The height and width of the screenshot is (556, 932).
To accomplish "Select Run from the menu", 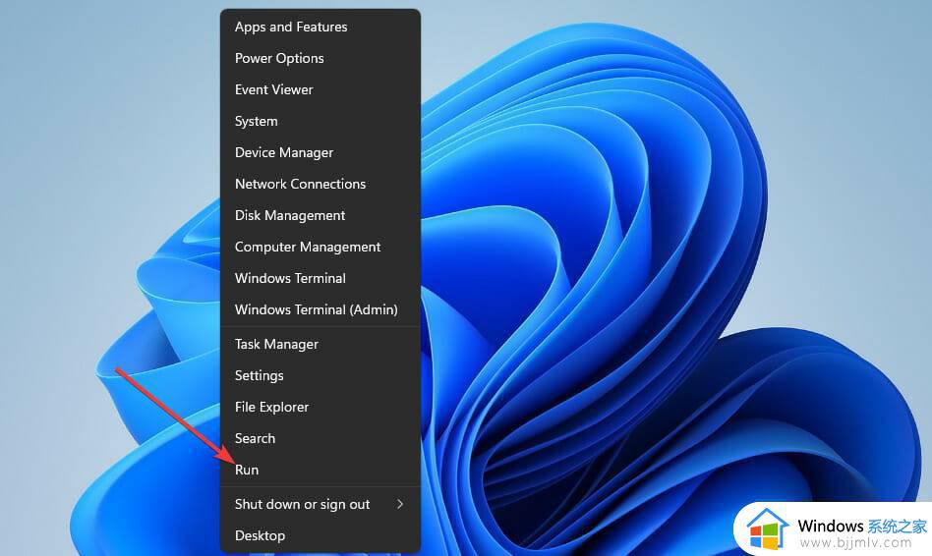I will 320,471.
